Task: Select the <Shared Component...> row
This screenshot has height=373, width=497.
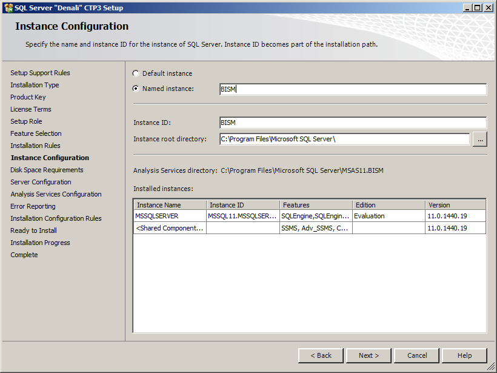Action: [310, 228]
